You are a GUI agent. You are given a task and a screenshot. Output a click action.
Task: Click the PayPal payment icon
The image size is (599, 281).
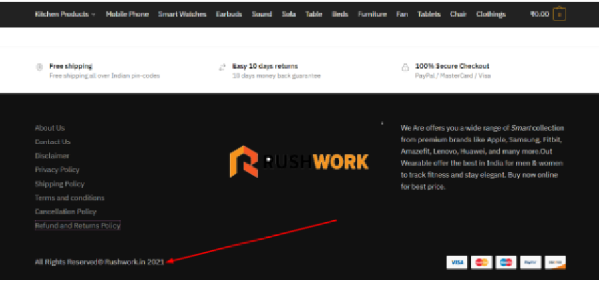coord(530,262)
